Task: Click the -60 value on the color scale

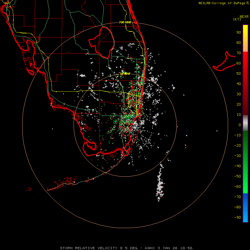Action: [237, 187]
